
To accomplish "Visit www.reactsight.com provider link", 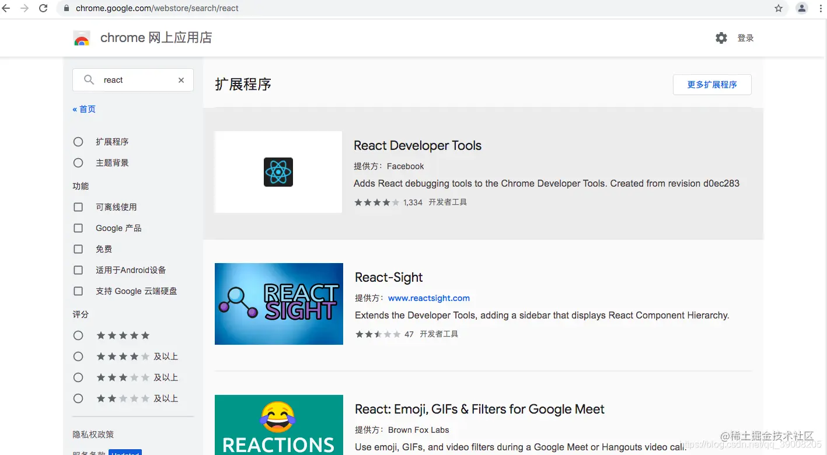I will point(429,298).
